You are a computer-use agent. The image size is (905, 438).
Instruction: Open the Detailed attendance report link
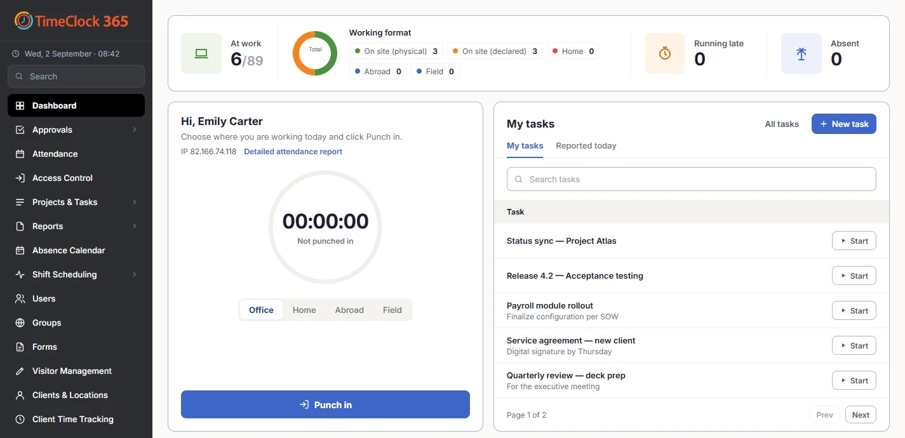(293, 152)
